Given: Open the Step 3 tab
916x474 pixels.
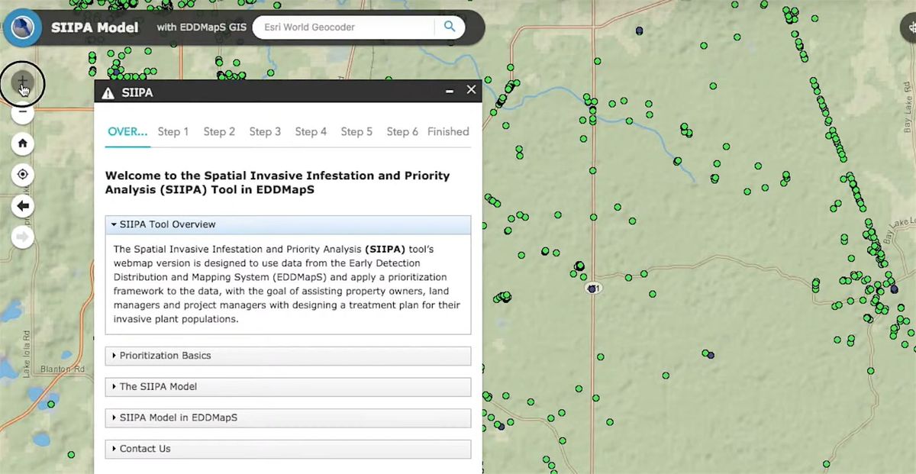Looking at the screenshot, I should 265,132.
